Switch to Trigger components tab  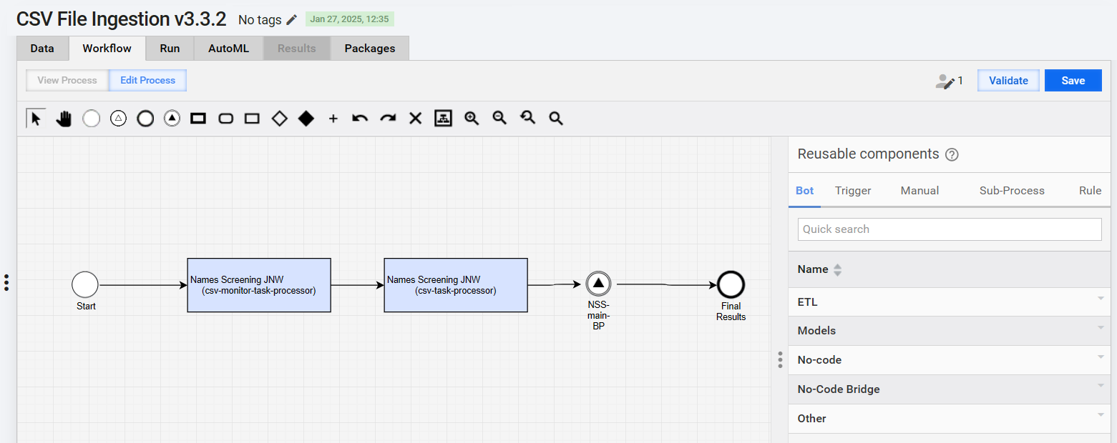coord(853,191)
